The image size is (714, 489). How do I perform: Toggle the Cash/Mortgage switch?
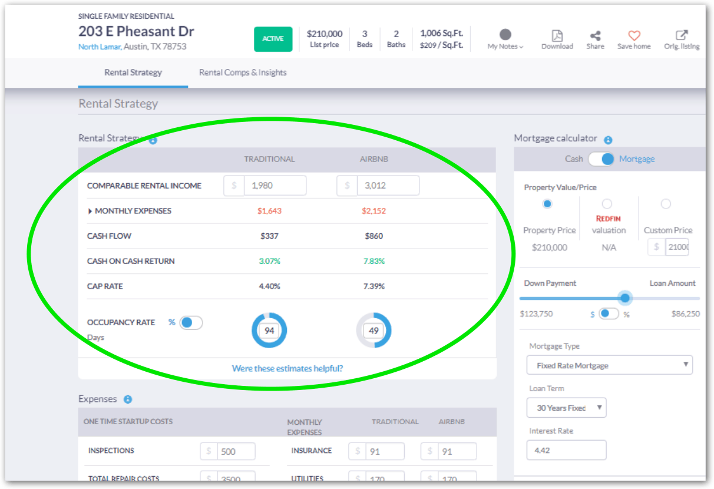601,159
